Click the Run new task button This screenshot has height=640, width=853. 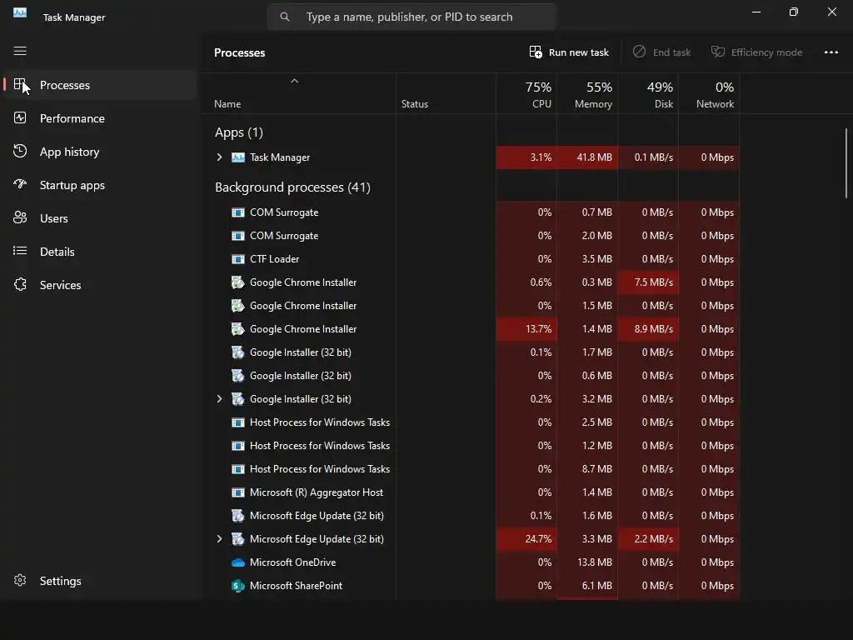coord(568,52)
